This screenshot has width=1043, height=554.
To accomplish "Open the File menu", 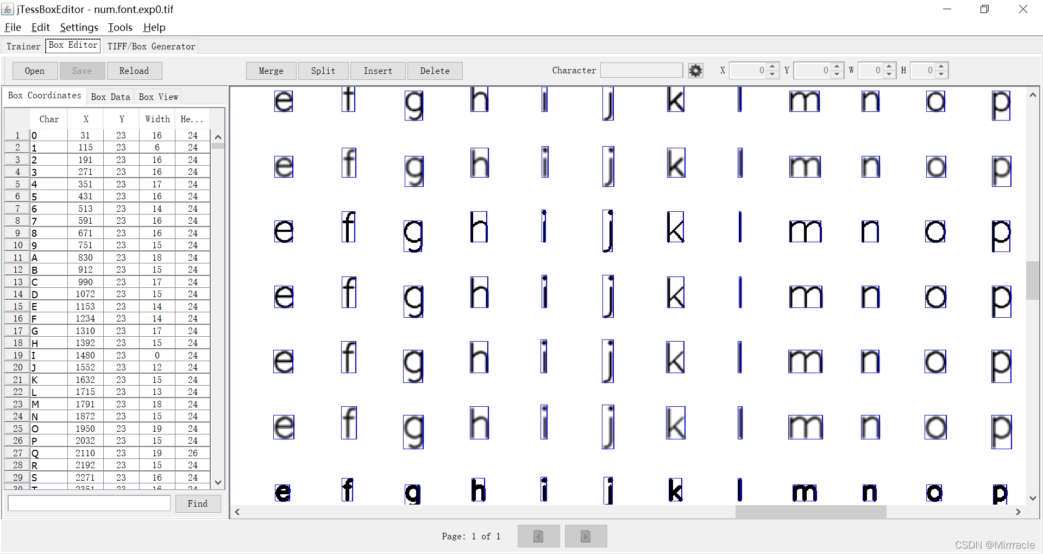I will tap(12, 27).
